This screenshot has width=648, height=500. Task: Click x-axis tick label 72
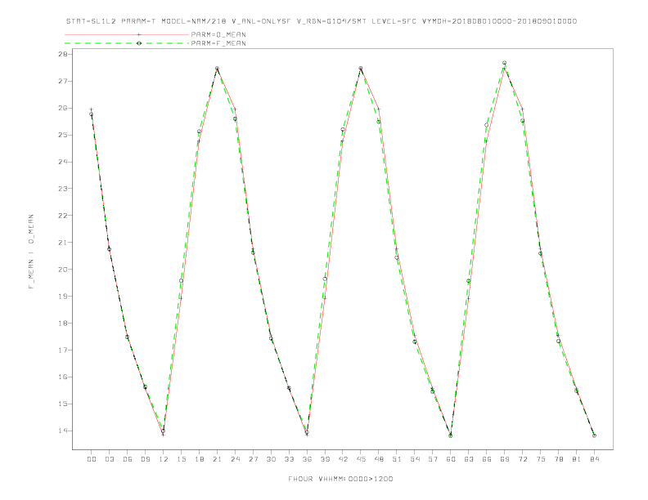coord(522,459)
